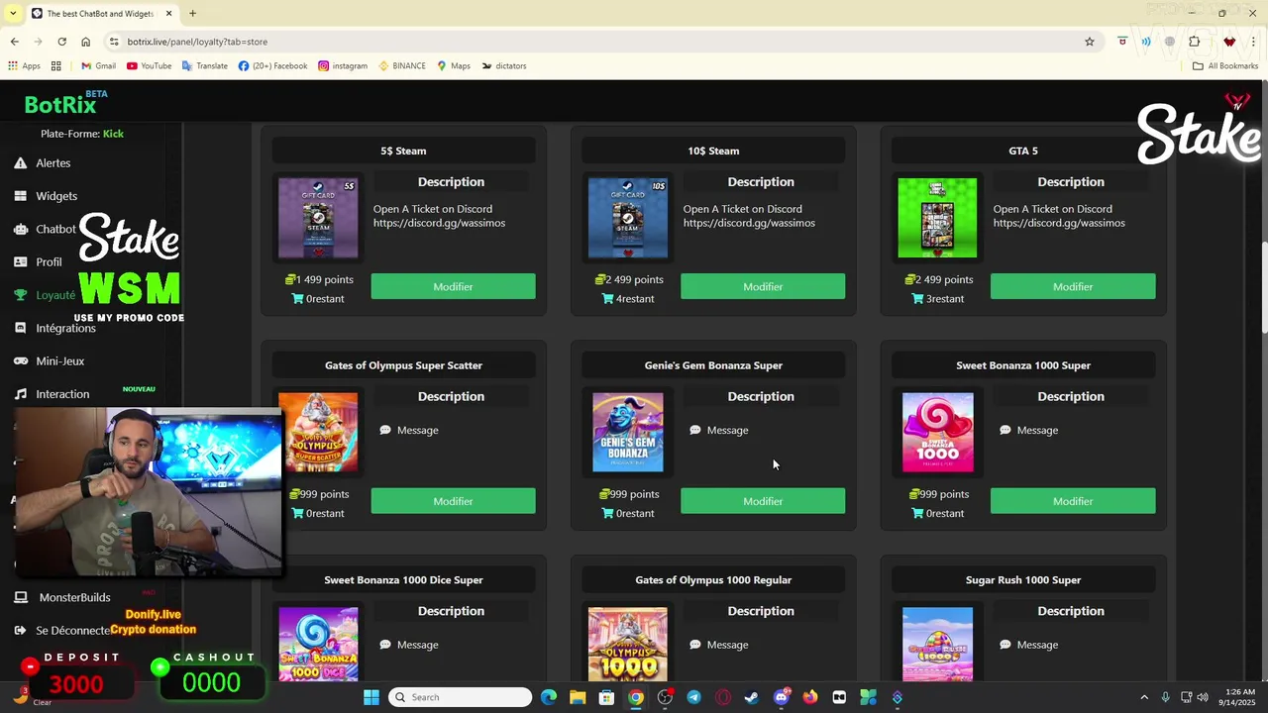The height and width of the screenshot is (713, 1268).
Task: Click the BotRix logo
Action: [x=59, y=104]
